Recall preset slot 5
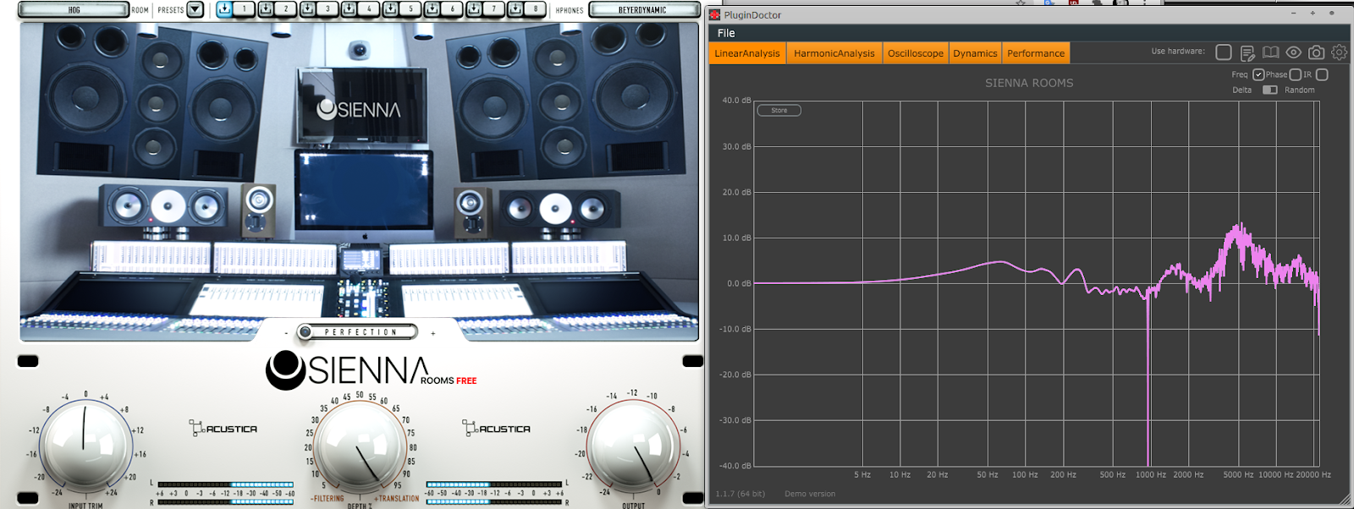This screenshot has width=1354, height=509. (410, 9)
